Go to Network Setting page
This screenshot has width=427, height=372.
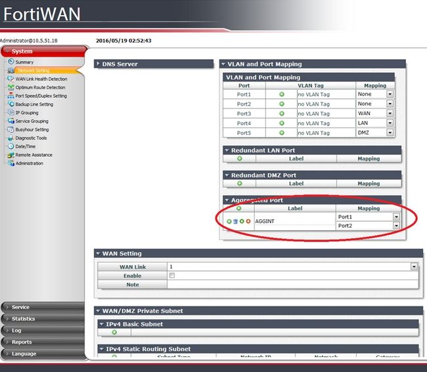click(x=34, y=70)
